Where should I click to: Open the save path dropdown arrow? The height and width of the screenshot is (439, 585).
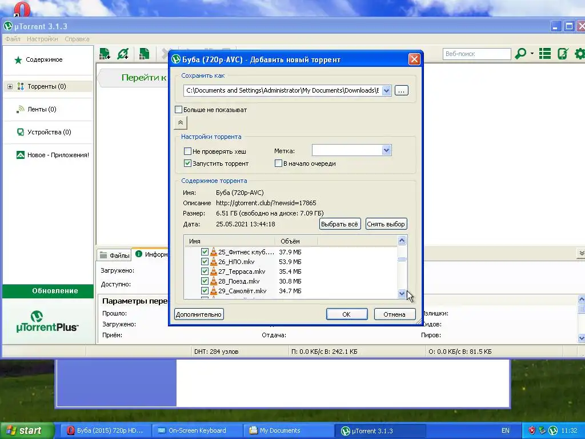point(387,90)
